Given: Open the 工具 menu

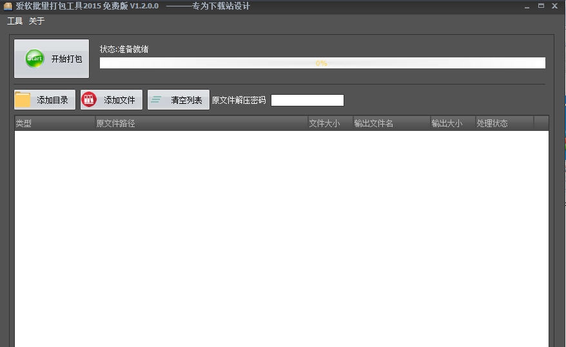Looking at the screenshot, I should [15, 21].
